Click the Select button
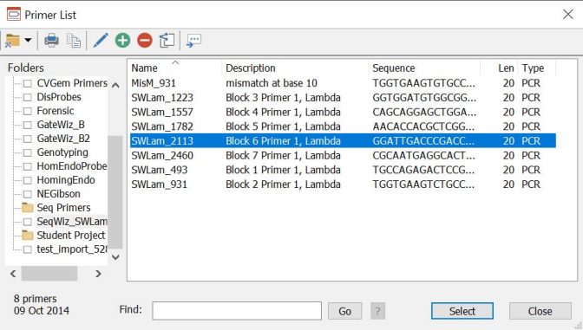The image size is (583, 330). coord(462,311)
